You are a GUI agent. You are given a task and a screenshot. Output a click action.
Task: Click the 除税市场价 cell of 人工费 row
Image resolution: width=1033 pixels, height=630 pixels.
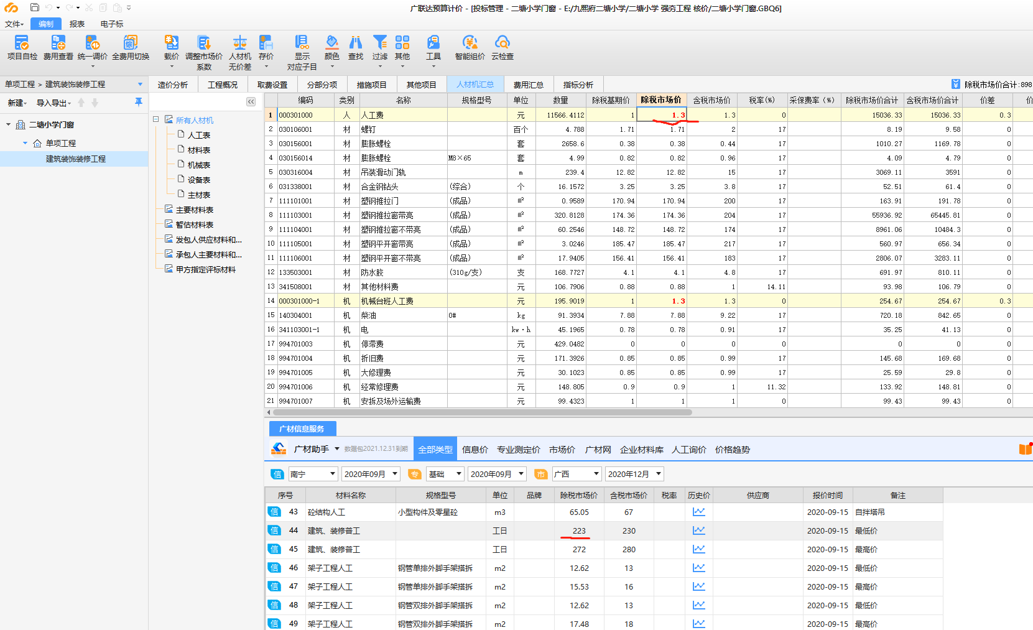[662, 115]
